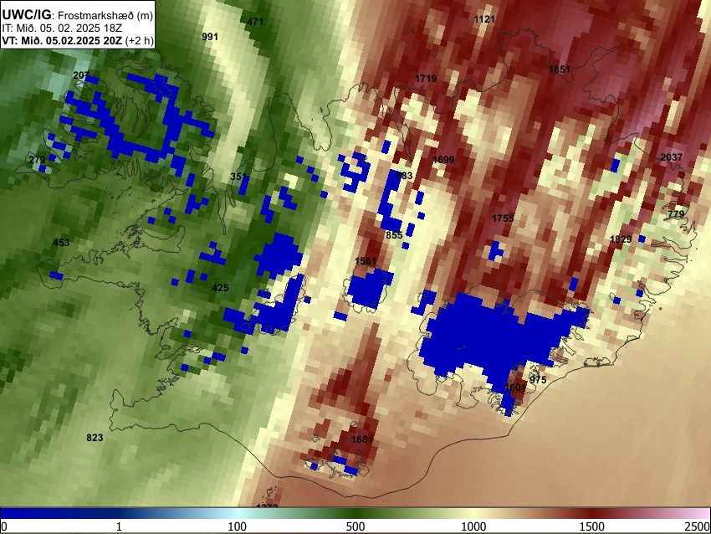This screenshot has width=711, height=534.
Task: Click the map value 991
Action: coord(209,37)
